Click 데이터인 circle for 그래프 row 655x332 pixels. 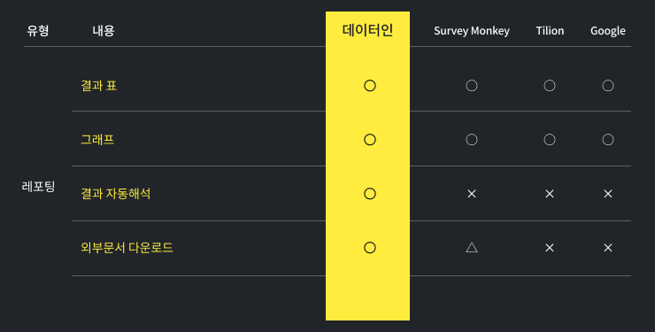point(370,140)
